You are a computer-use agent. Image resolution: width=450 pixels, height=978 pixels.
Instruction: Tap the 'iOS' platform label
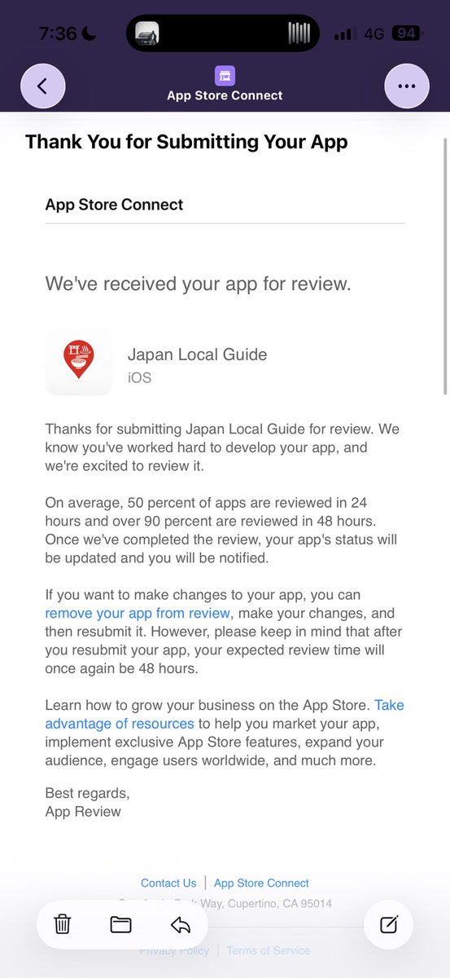[139, 377]
